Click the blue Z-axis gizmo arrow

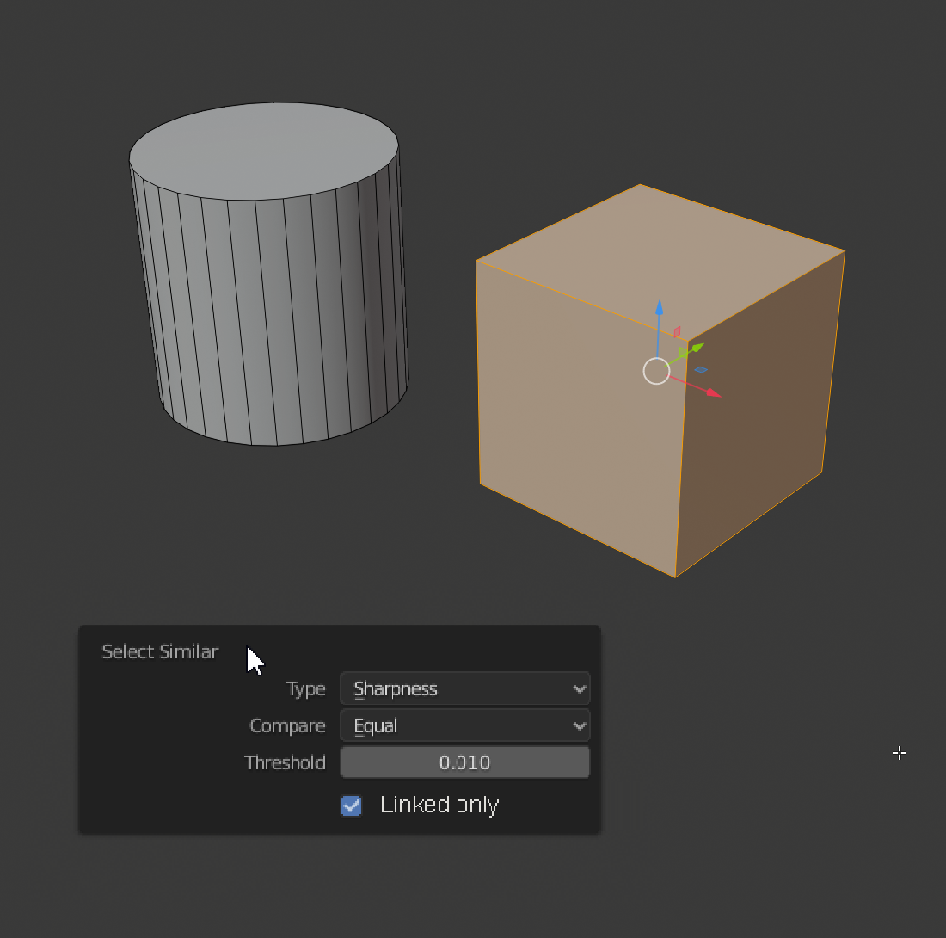(x=659, y=307)
